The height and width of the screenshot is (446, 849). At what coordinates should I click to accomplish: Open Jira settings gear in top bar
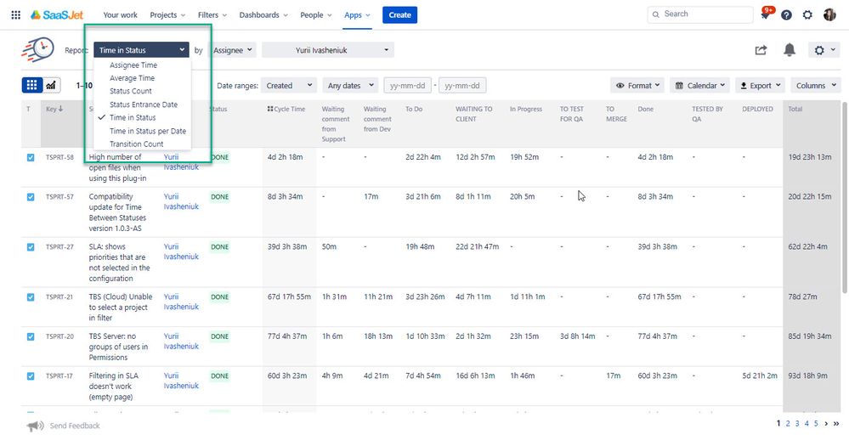click(807, 15)
